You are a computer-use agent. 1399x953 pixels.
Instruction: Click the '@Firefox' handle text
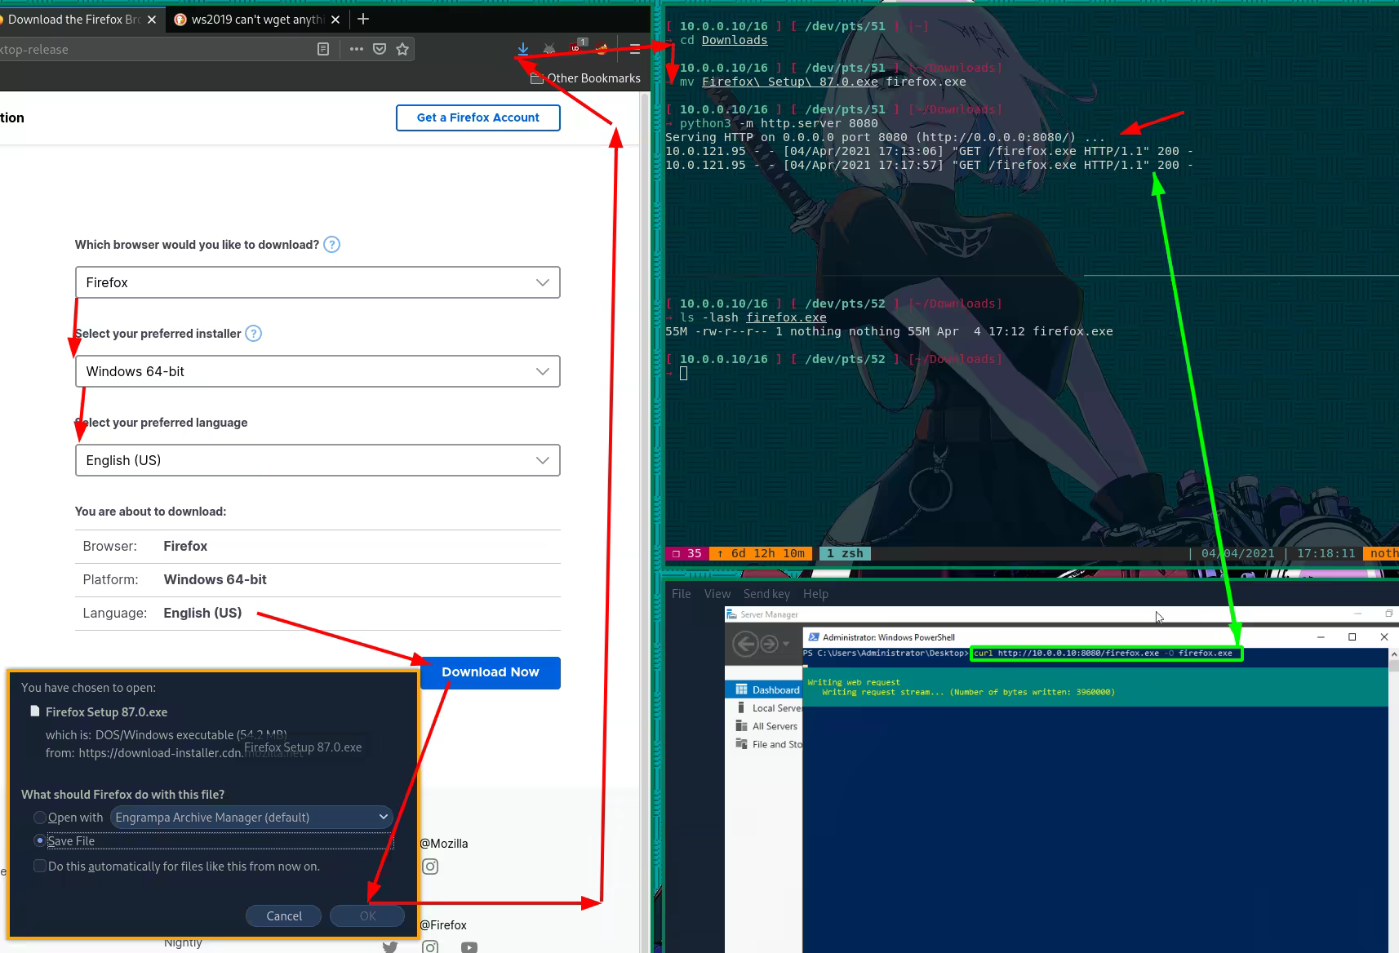tap(443, 925)
